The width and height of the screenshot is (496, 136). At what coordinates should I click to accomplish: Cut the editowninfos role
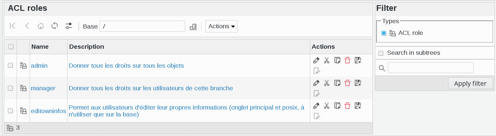pos(327,106)
